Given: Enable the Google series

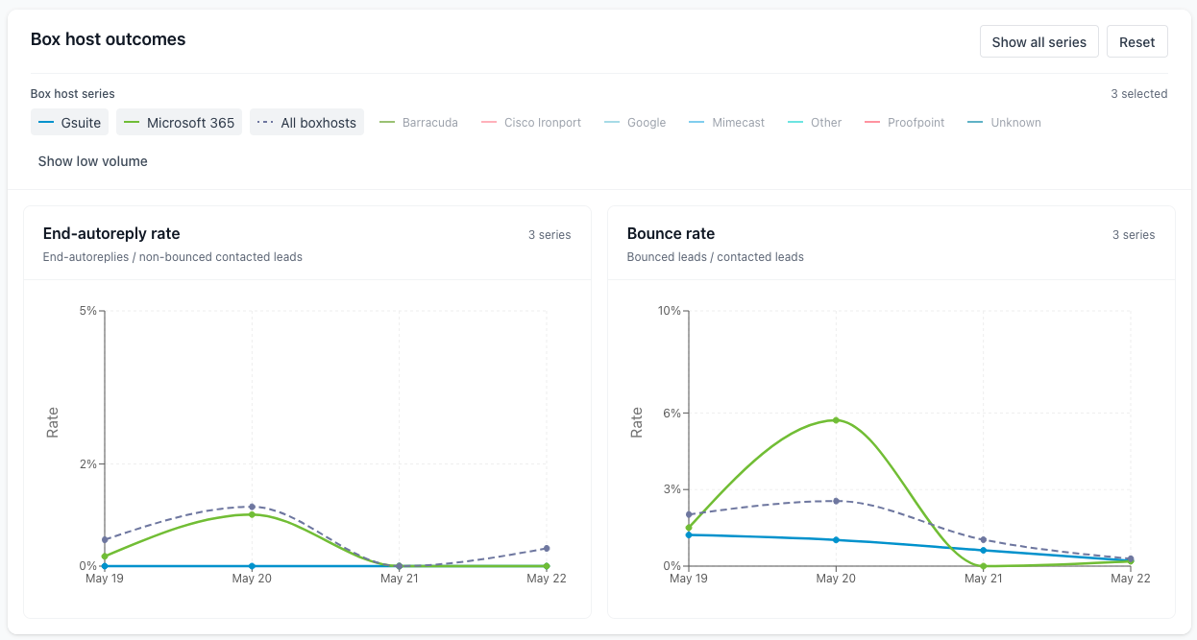Looking at the screenshot, I should tap(635, 123).
